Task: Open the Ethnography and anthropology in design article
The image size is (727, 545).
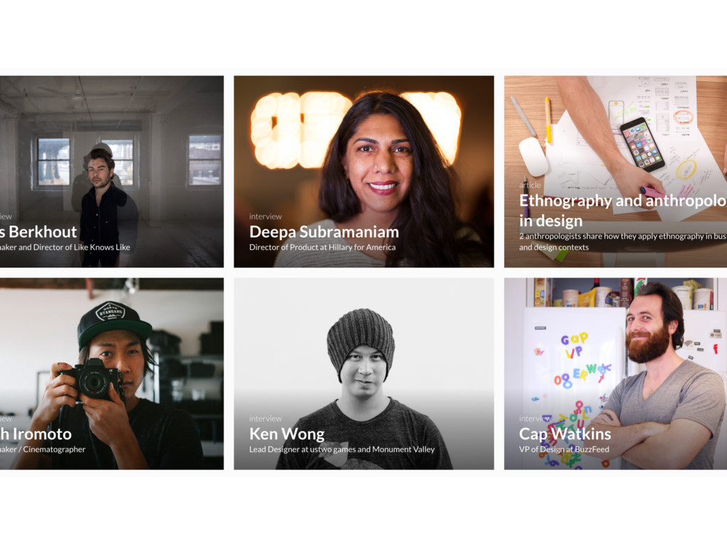Action: [616, 172]
